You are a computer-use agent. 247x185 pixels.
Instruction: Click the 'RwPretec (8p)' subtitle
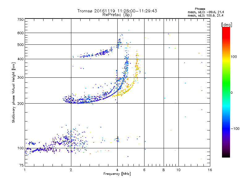pos(117,15)
